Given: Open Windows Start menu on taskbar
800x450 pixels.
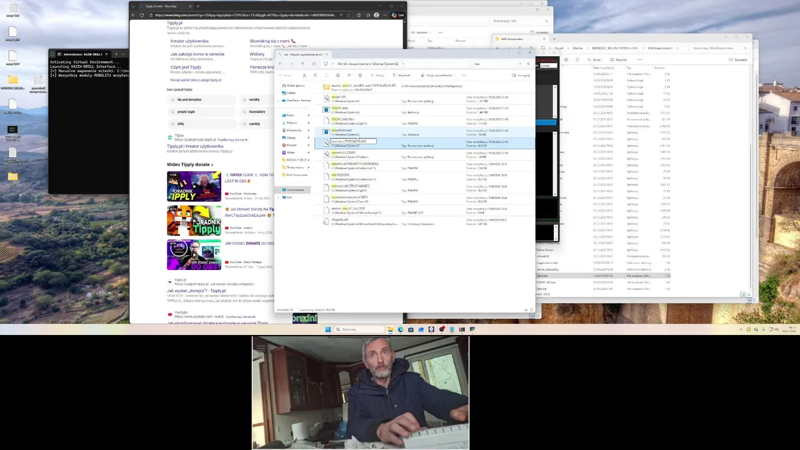Looking at the screenshot, I should [x=328, y=329].
